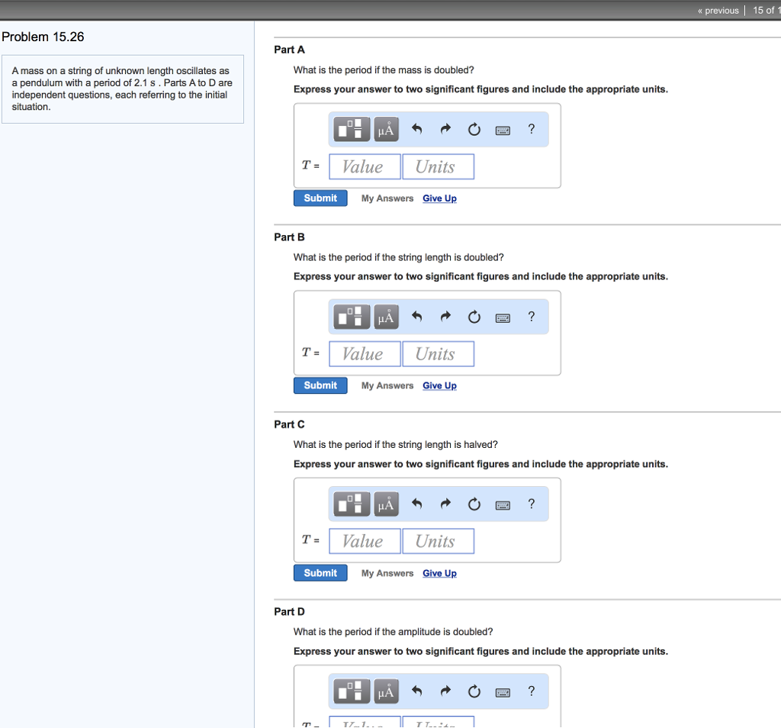The height and width of the screenshot is (728, 781).
Task: Undo in Part C toolbar
Action: tap(417, 504)
